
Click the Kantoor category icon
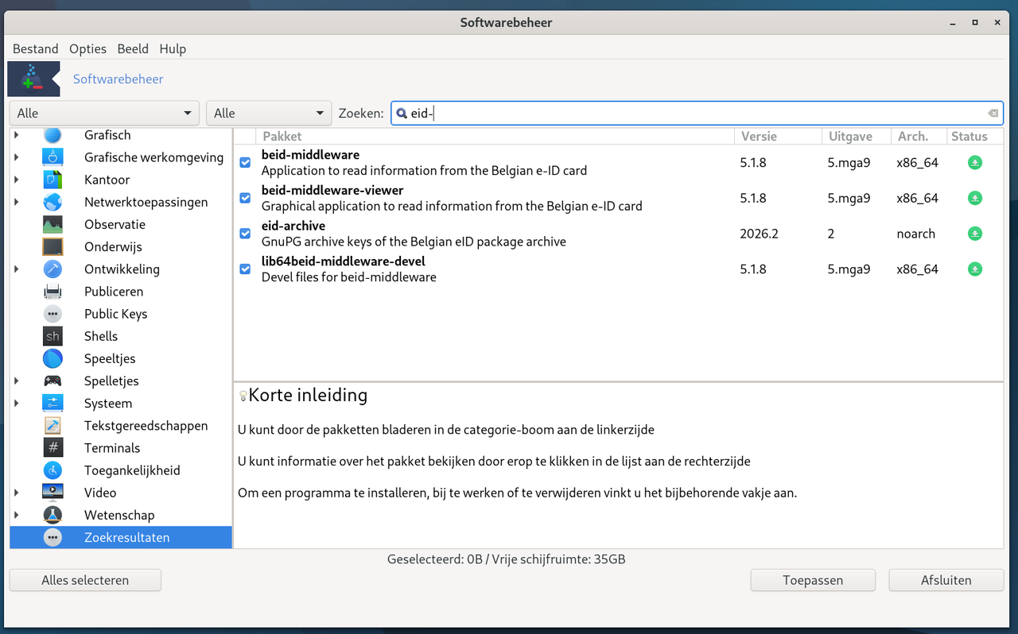52,180
